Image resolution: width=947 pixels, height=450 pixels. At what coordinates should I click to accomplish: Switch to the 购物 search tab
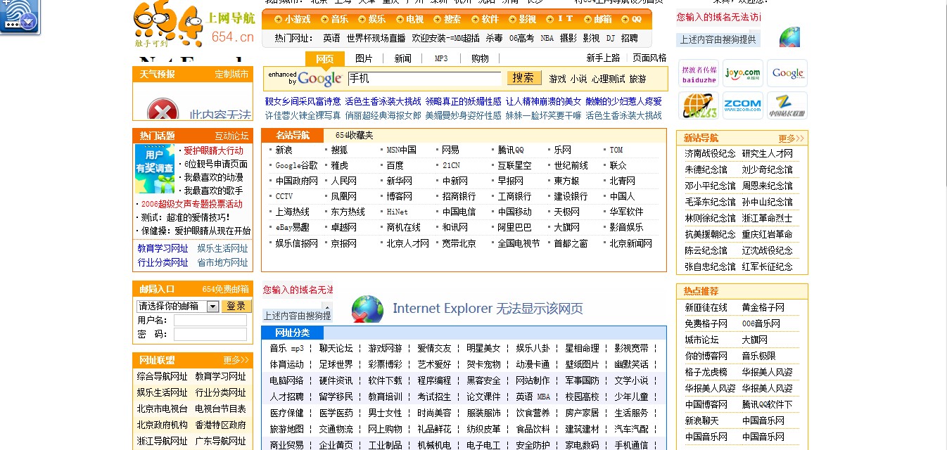[480, 58]
